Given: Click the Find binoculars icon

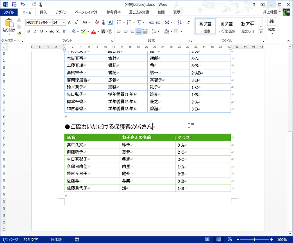Looking at the screenshot, I should pyautogui.click(x=272, y=21).
